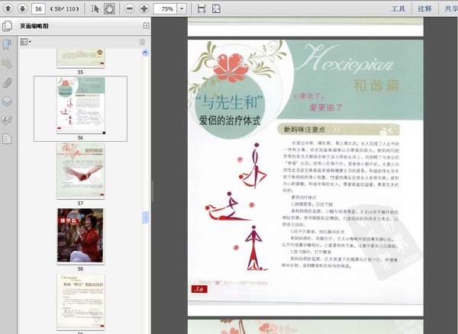
Task: Zoom in with the plus button
Action: (144, 8)
